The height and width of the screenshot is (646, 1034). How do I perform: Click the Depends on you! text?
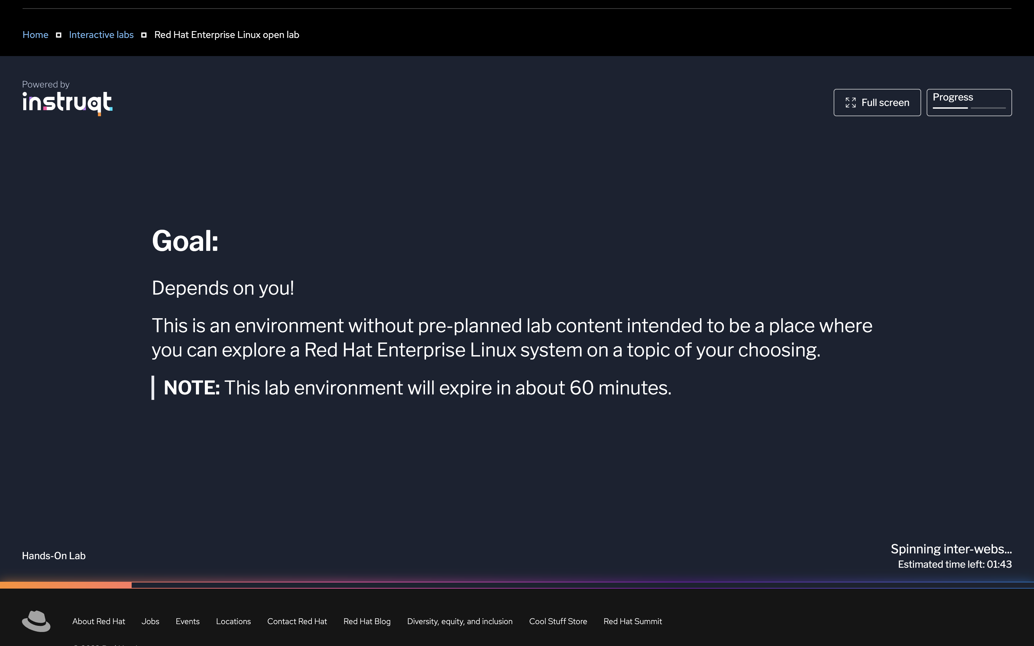223,288
